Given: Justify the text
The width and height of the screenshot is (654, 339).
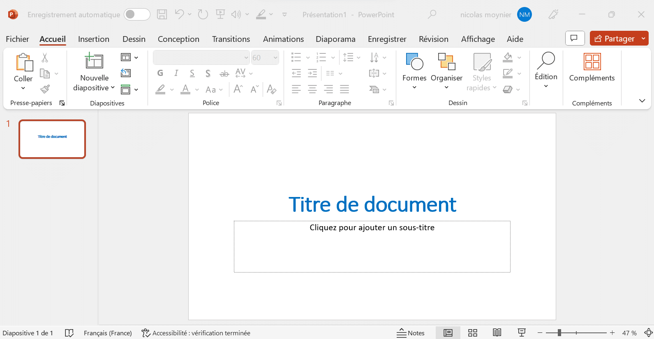Looking at the screenshot, I should (344, 89).
